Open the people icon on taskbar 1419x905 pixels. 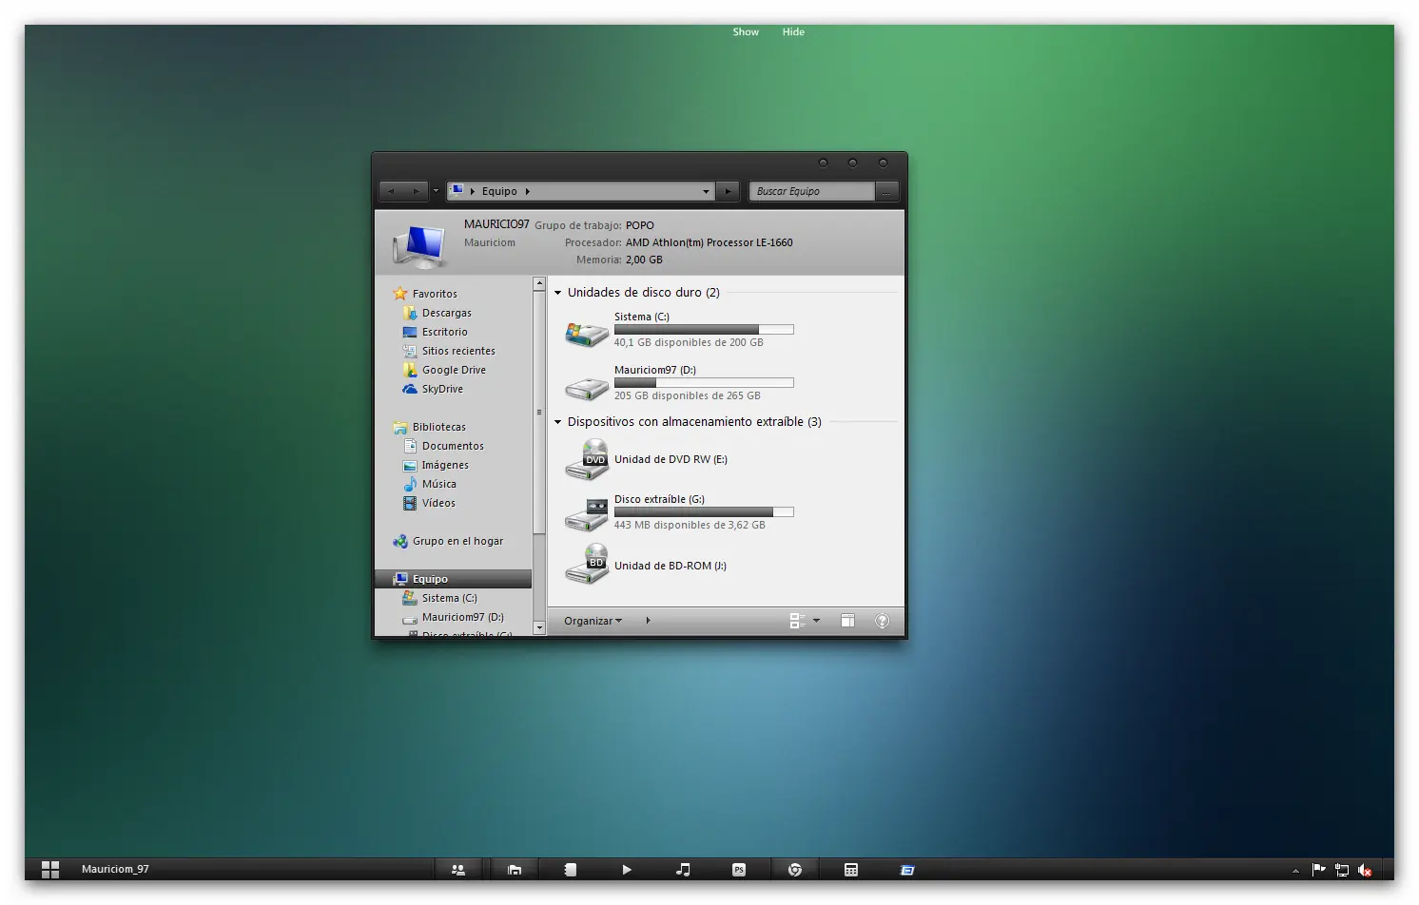coord(458,869)
